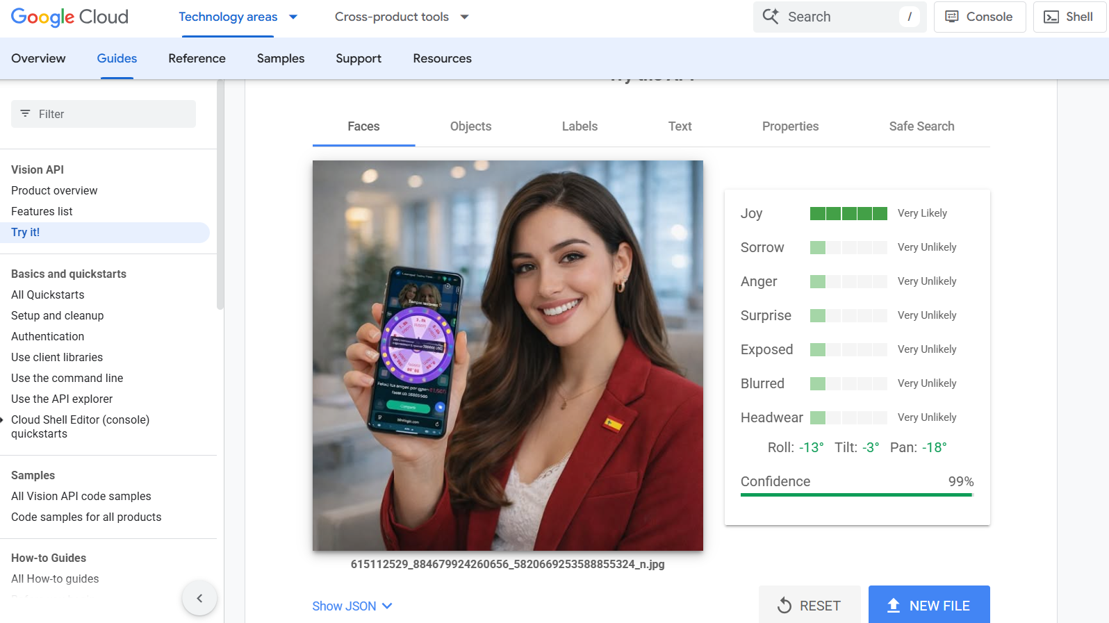Click the upload icon on NEW FILE
Image resolution: width=1109 pixels, height=623 pixels.
[894, 606]
